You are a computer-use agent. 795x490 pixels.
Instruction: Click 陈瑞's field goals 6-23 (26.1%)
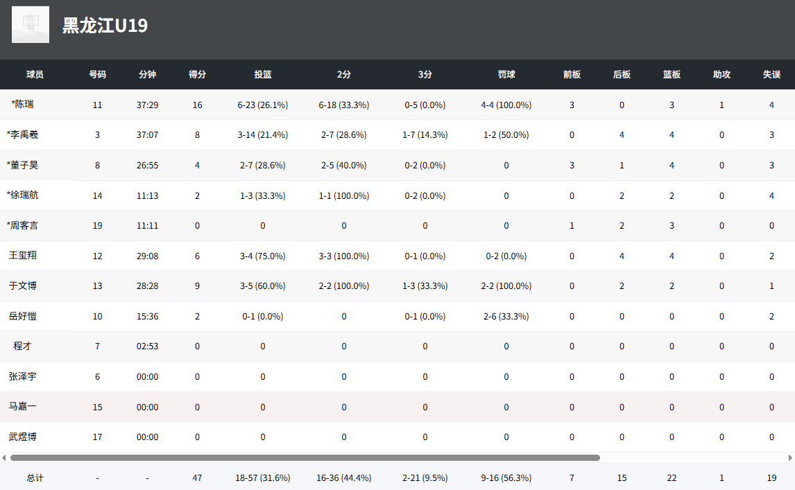click(263, 105)
